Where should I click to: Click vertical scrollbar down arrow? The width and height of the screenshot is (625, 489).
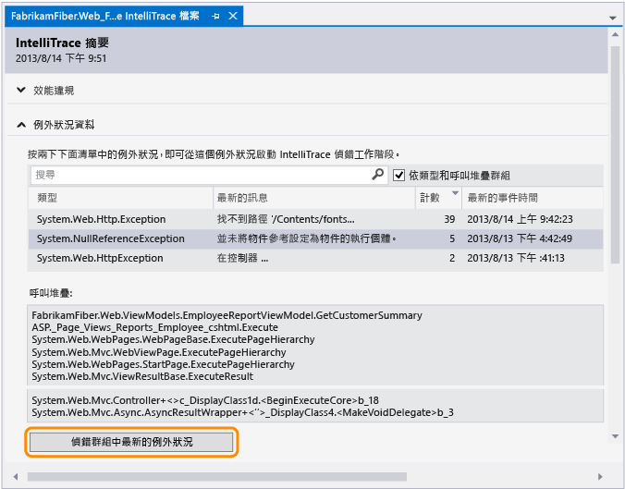(615, 436)
